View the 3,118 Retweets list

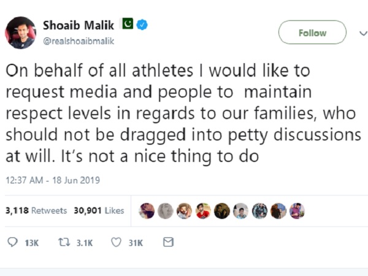click(x=36, y=210)
